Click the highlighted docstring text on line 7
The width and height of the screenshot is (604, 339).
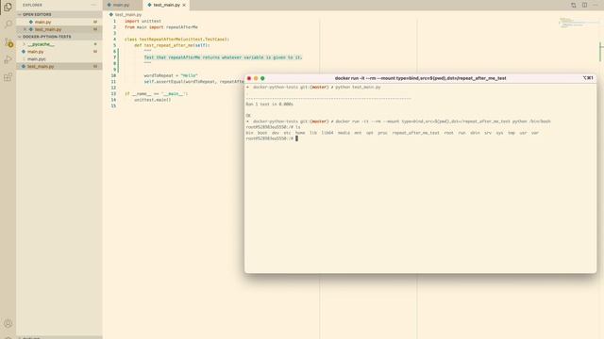223,57
